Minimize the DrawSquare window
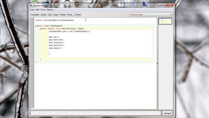This screenshot has height=118, width=209. click(x=159, y=5)
